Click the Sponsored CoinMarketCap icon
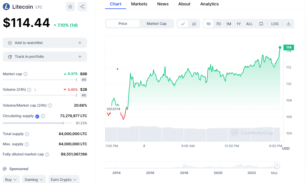This screenshot has height=183, width=306. coord(5,169)
